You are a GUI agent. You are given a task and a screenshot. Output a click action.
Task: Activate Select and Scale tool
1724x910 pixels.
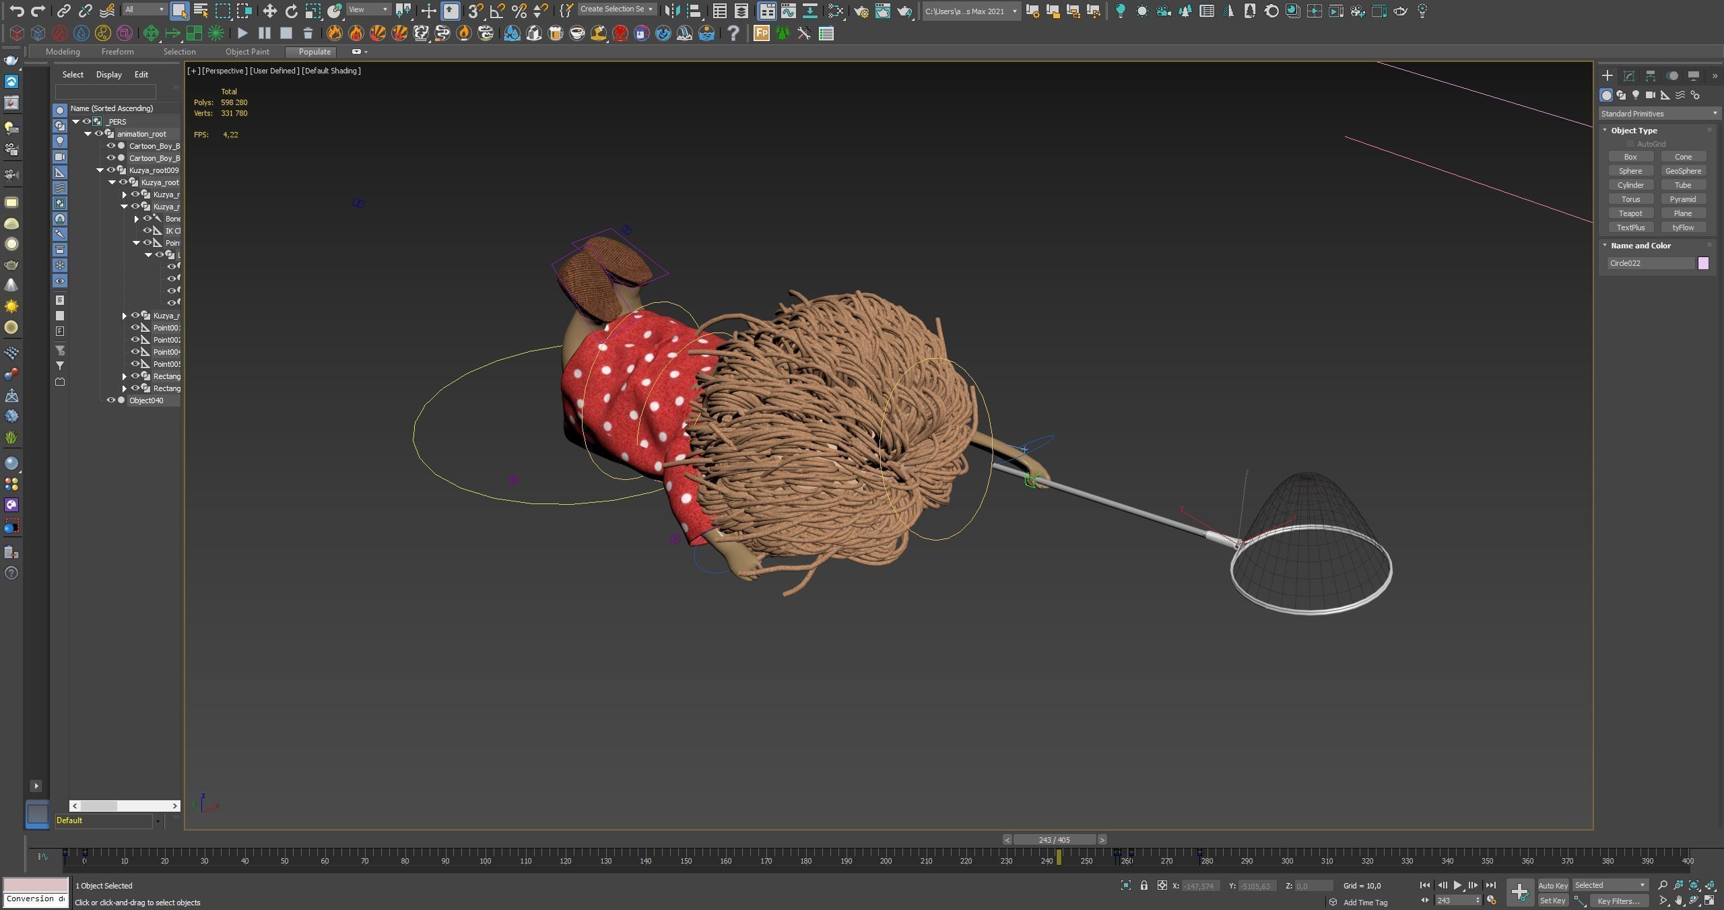[x=312, y=11]
